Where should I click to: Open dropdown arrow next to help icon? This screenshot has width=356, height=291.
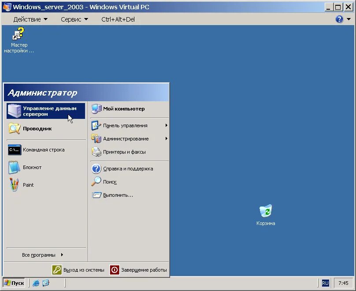pyautogui.click(x=349, y=19)
